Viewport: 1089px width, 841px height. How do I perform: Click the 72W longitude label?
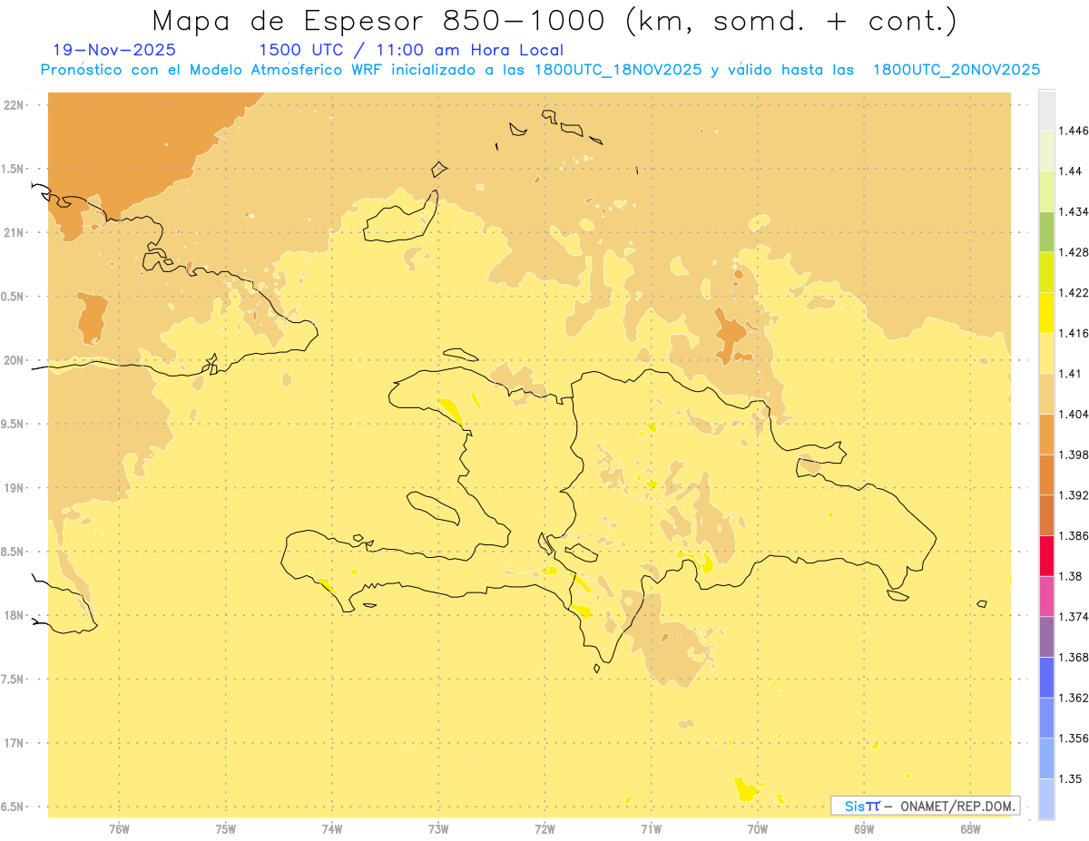pos(544,829)
